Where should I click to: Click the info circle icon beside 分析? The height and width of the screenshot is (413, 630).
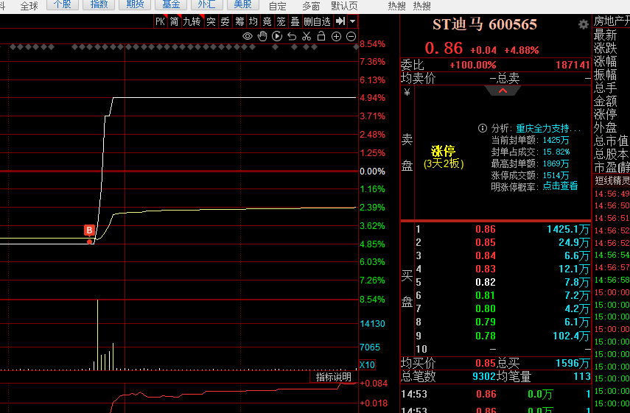click(483, 128)
